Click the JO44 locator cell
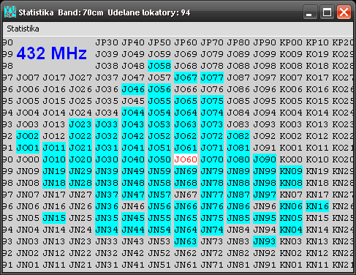This screenshot has width=356, height=275. (133, 113)
